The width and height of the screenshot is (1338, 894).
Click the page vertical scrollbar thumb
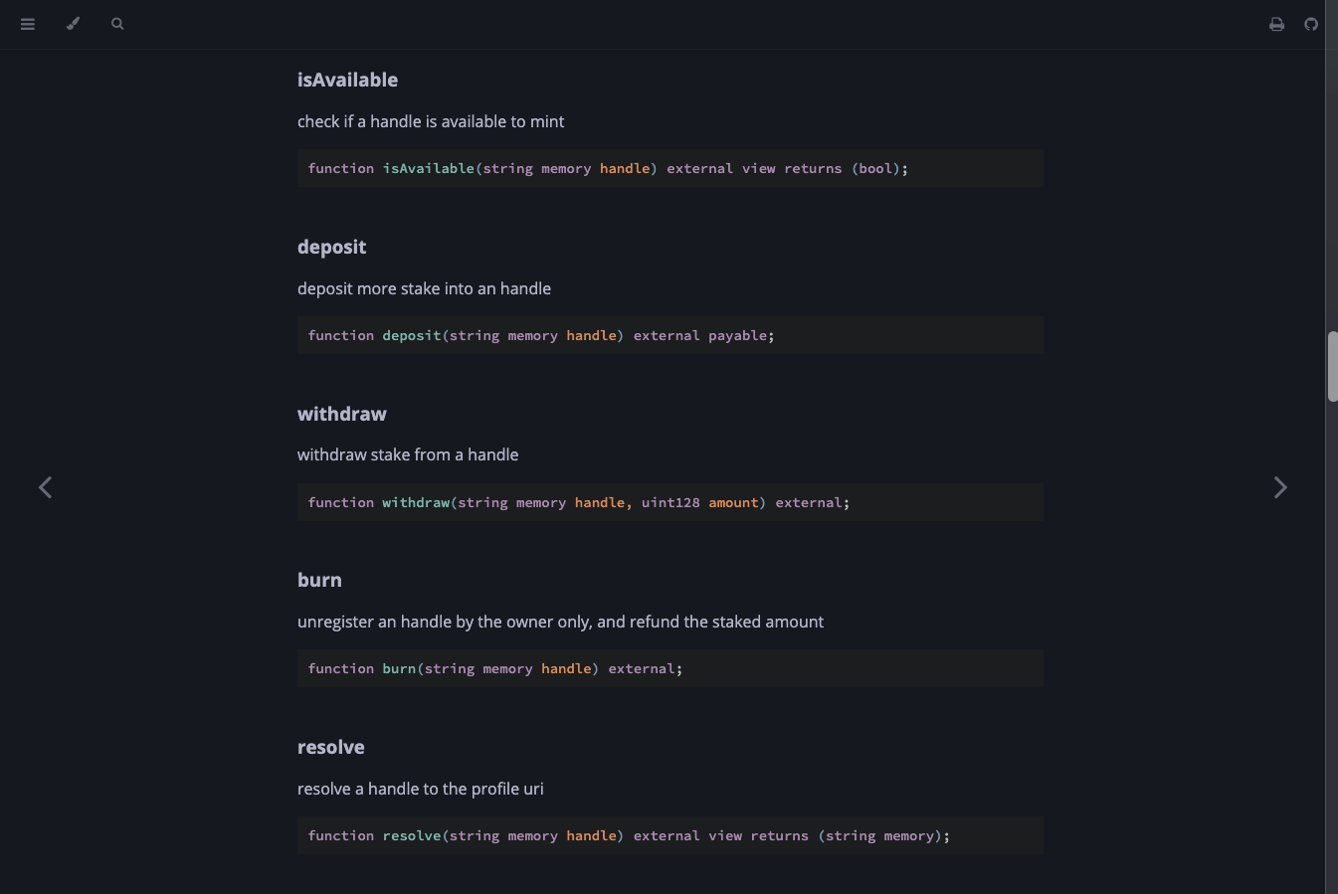(x=1332, y=367)
